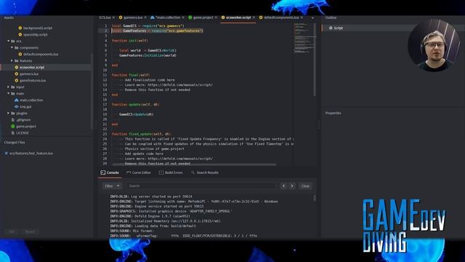
Task: Close the main.collection tab
Action: [x=183, y=17]
